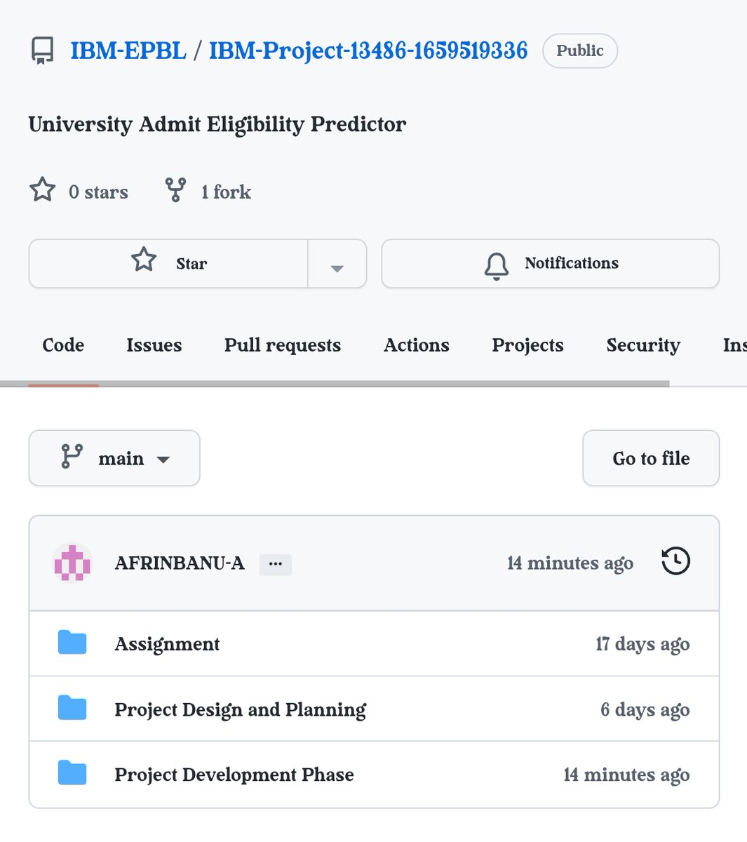Click the 17 days ago timestamp
This screenshot has height=842, width=747.
click(x=642, y=644)
